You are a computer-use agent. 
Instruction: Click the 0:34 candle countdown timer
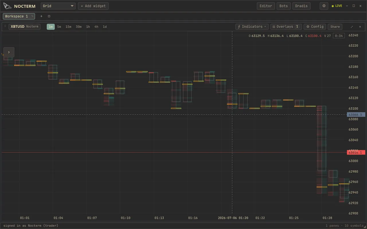pyautogui.click(x=339, y=36)
